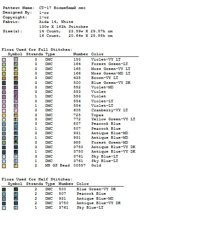Click Half Stitches color swatch for 3761 Sky Blue-LT
223x225 pixels.
[x=4, y=208]
